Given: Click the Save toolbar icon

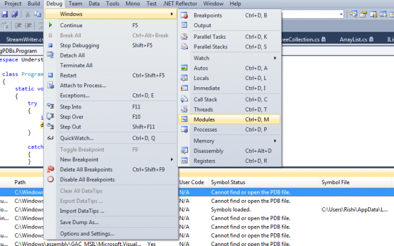Looking at the screenshot, I should tap(4, 14).
